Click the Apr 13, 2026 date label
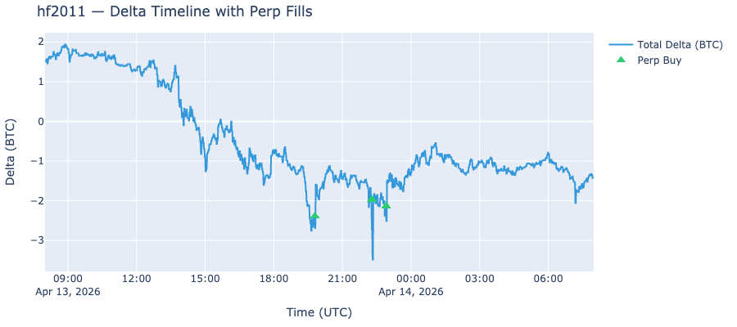This screenshot has height=327, width=737. 68,291
